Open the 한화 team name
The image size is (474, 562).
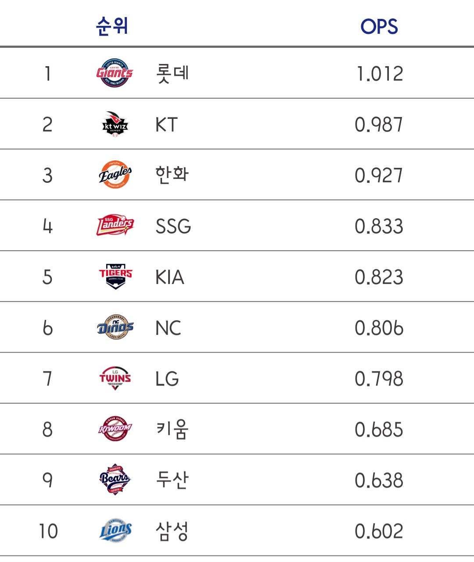[x=172, y=174]
